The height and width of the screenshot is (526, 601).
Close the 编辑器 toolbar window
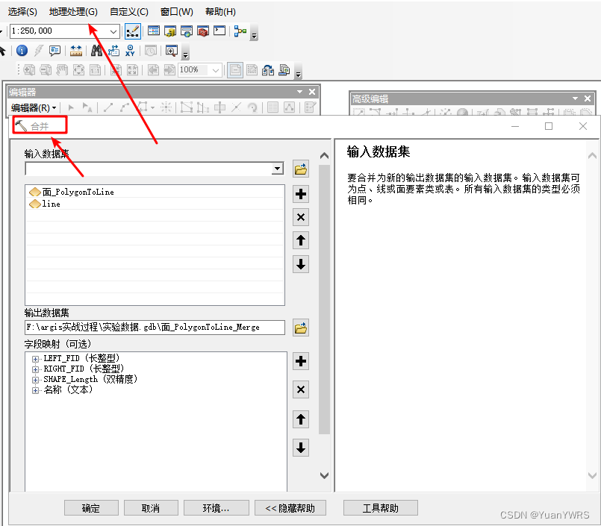click(x=312, y=92)
